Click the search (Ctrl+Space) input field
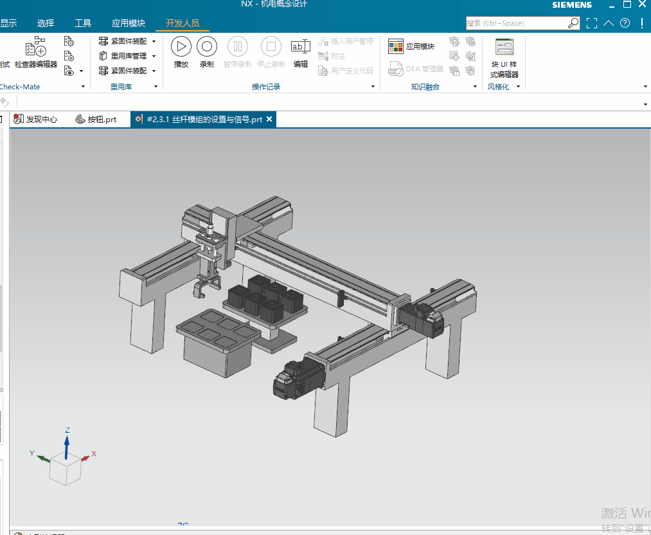 (x=516, y=23)
